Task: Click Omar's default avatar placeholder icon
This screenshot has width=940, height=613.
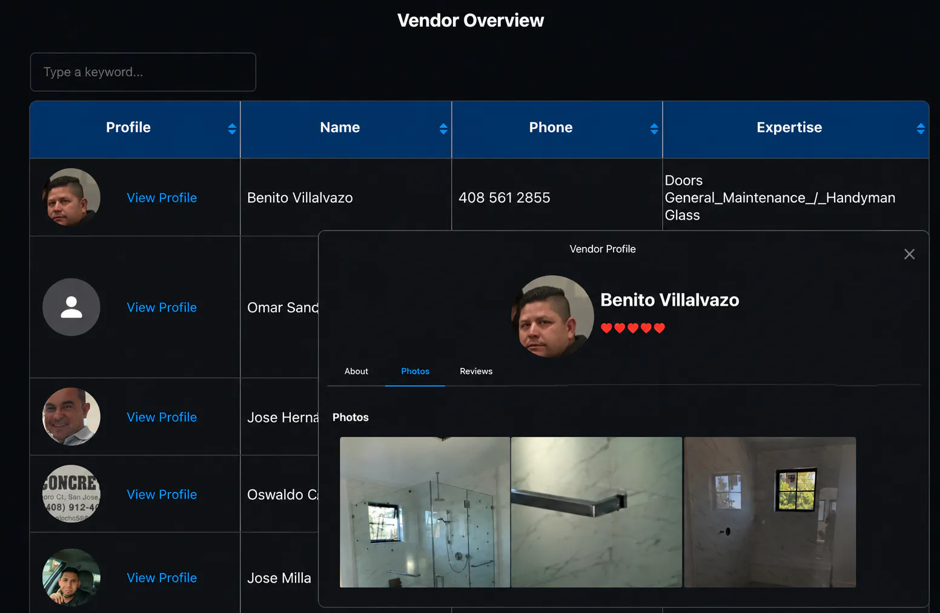Action: (71, 307)
